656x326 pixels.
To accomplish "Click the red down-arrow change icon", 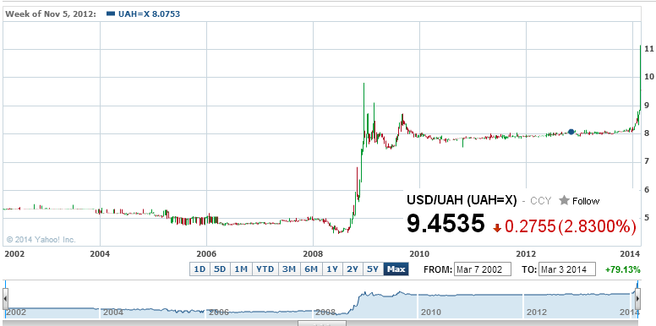I will 497,228.
